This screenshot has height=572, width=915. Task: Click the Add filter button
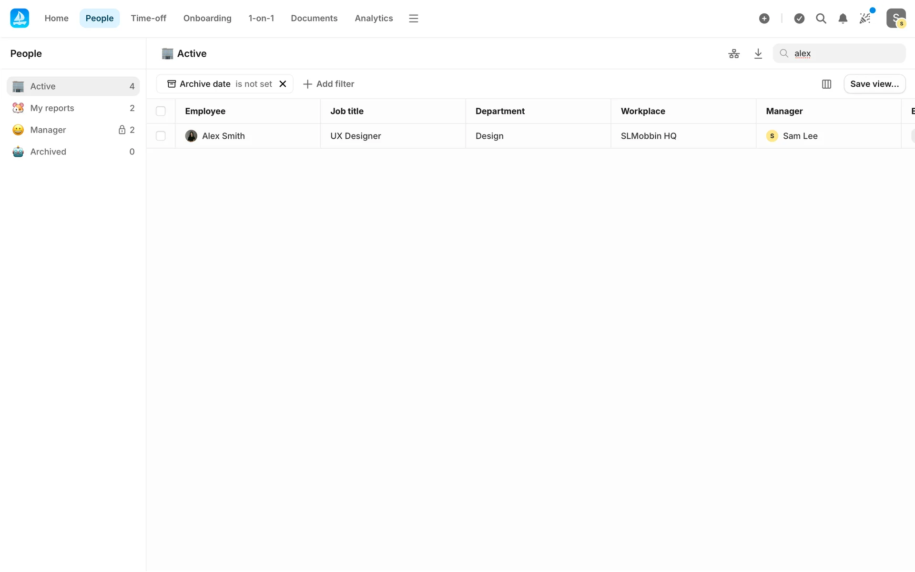coord(329,84)
